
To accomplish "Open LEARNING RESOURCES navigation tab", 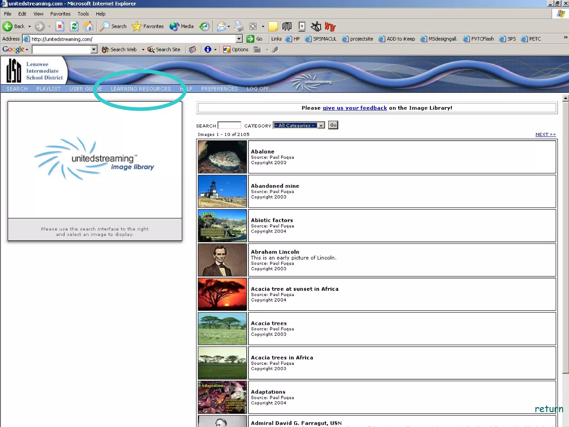I will 141,89.
